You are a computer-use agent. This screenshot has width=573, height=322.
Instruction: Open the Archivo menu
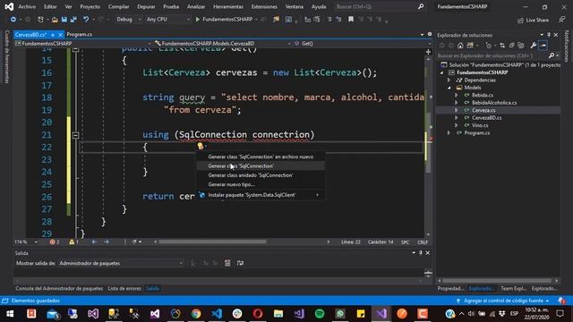[27, 6]
